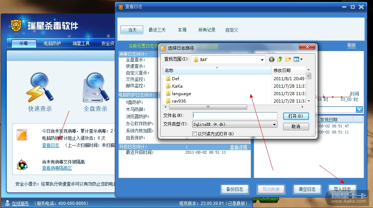Viewport: 373px width, 208px height.
Task: Sort file list by 名称 column
Action: coord(217,70)
